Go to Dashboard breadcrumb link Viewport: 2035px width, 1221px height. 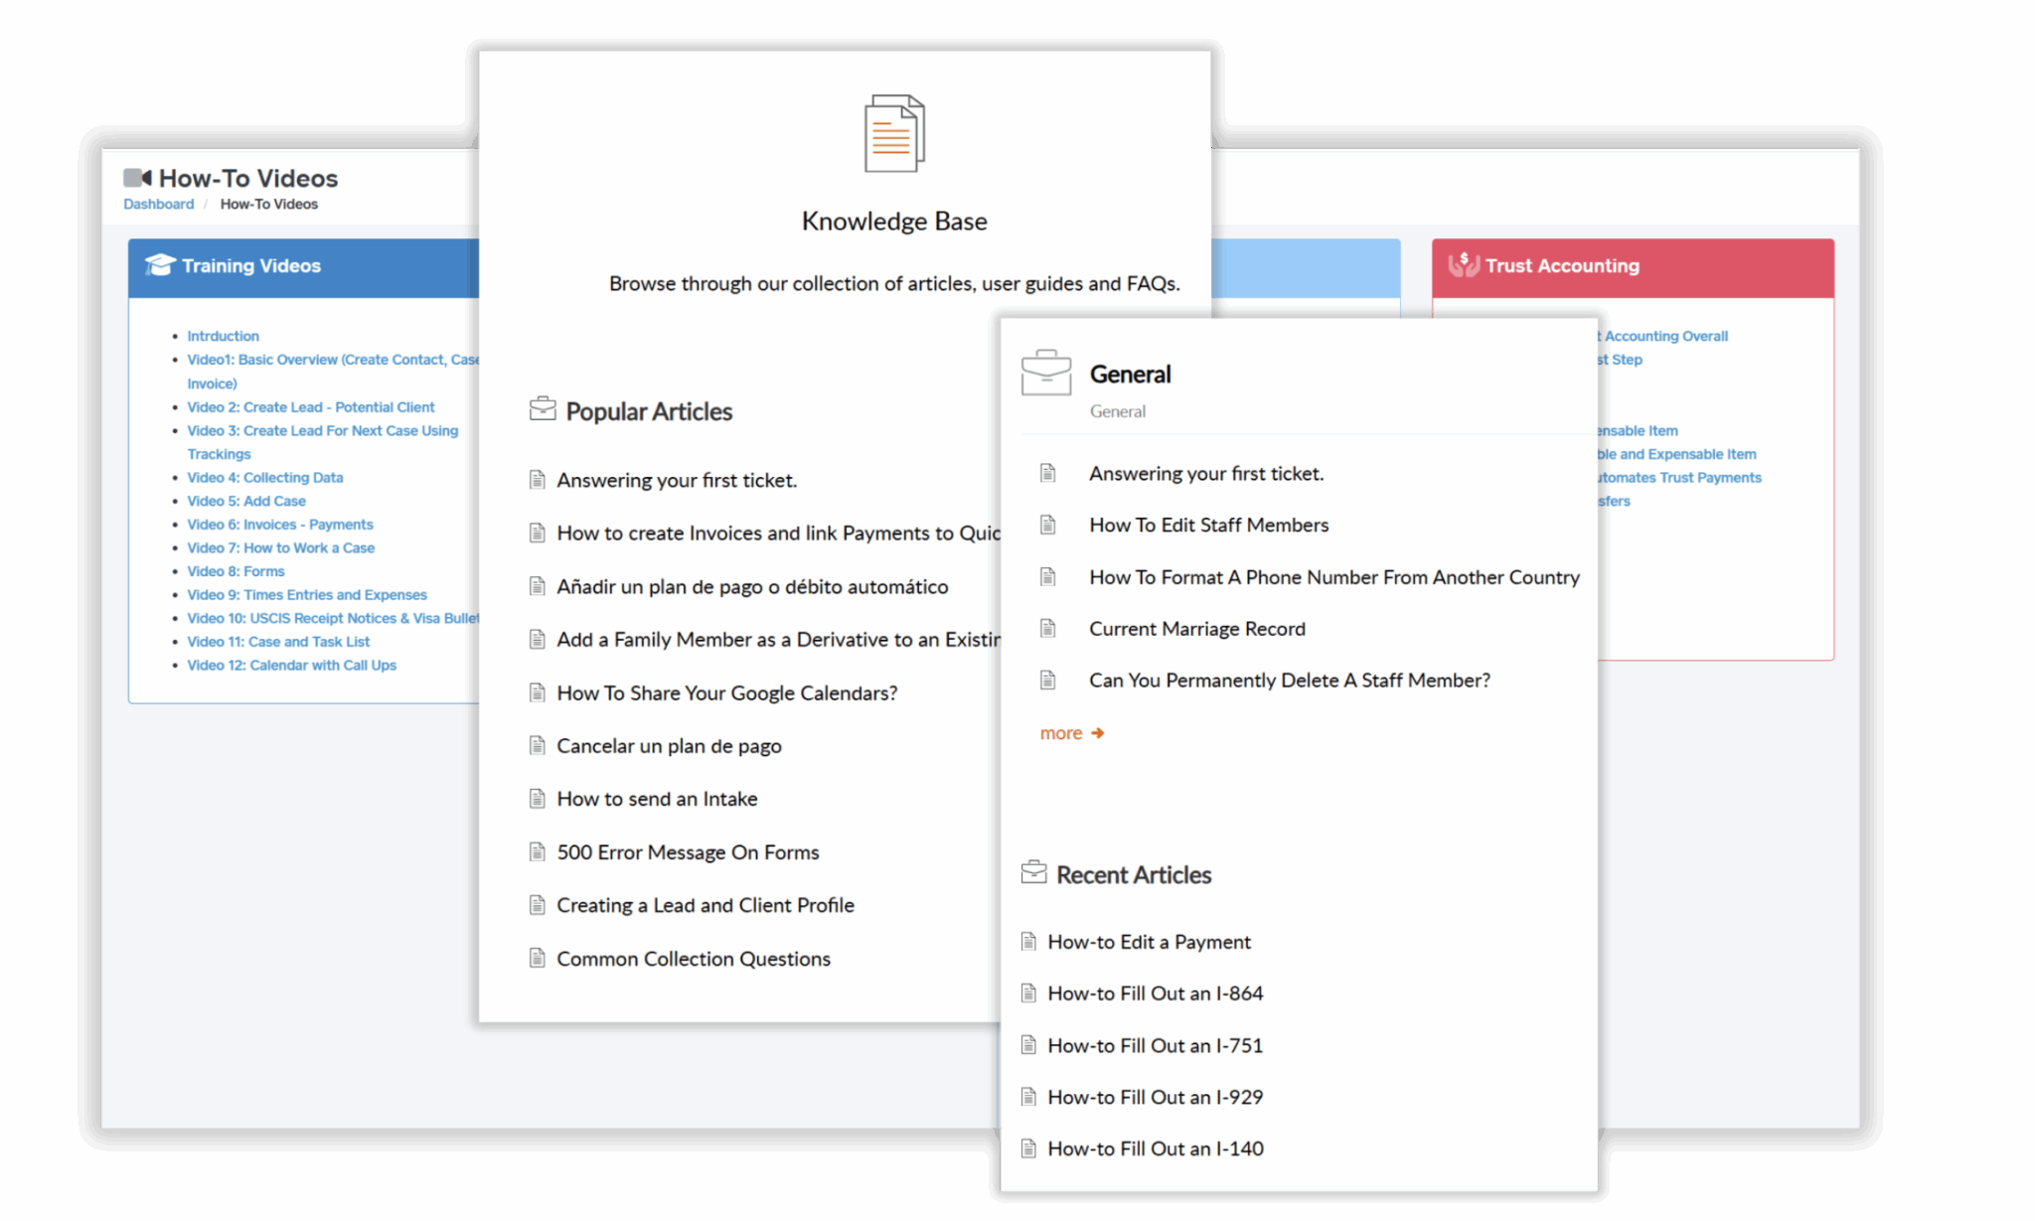click(x=158, y=204)
